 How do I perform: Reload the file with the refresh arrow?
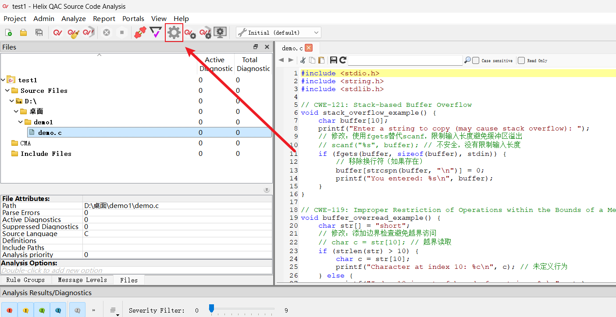(343, 60)
